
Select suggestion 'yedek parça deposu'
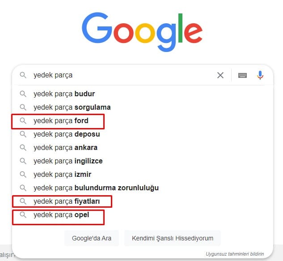point(143,134)
